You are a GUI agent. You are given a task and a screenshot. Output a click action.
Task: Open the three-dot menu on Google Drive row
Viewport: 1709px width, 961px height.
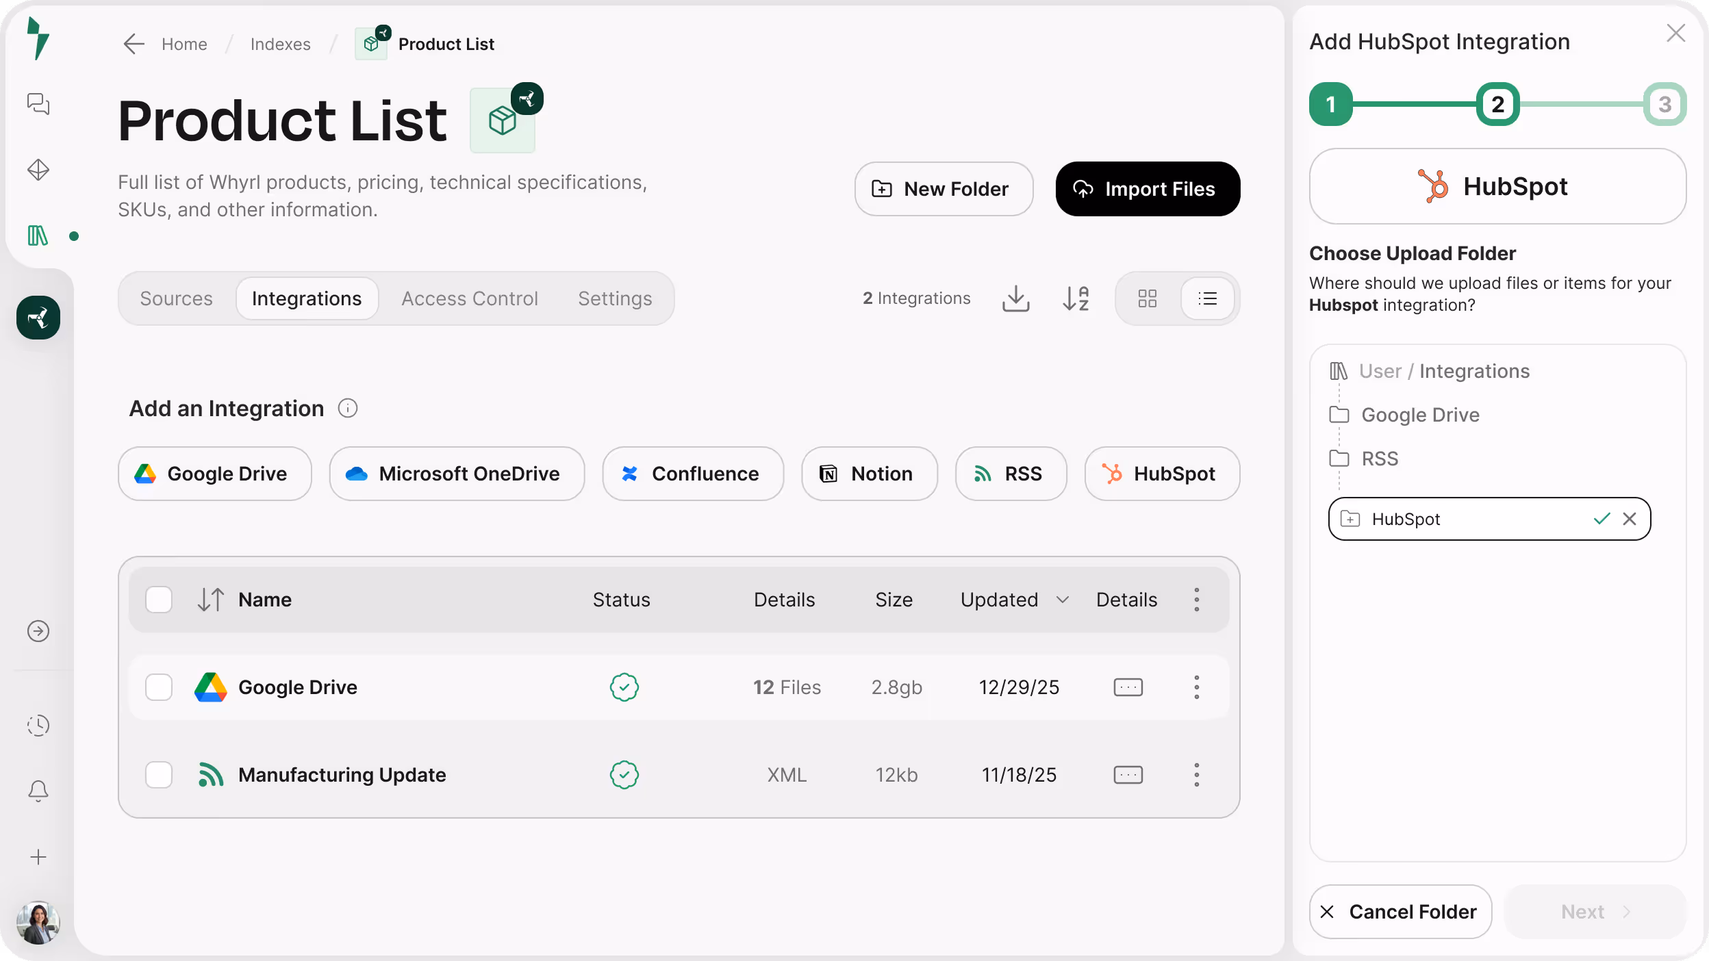(1195, 687)
